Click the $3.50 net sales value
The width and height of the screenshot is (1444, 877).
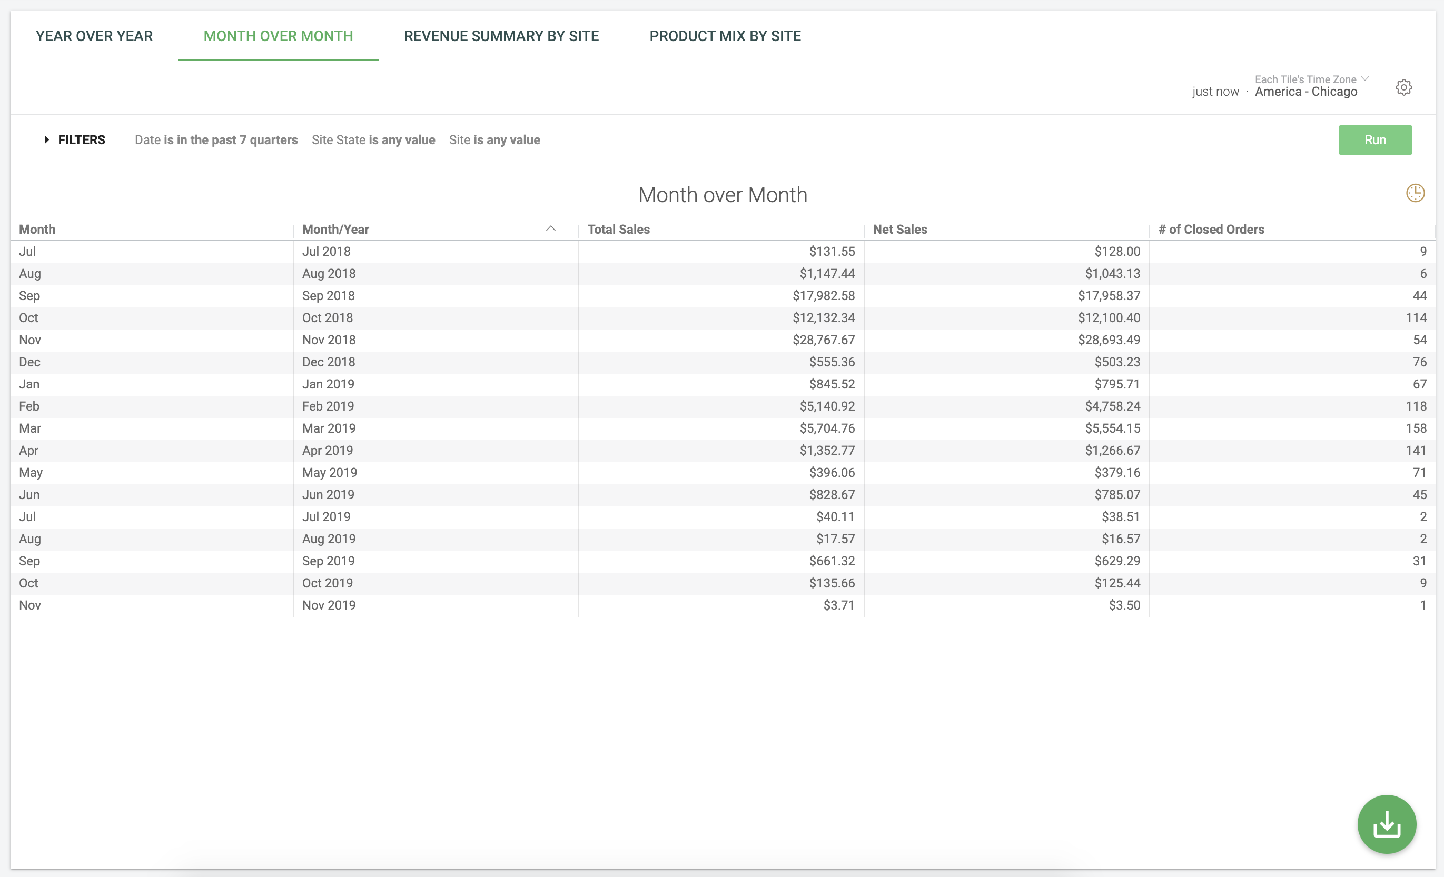(1124, 605)
